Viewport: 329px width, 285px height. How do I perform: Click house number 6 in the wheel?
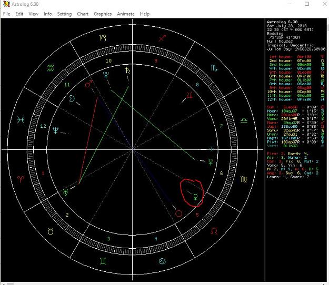click(x=222, y=174)
